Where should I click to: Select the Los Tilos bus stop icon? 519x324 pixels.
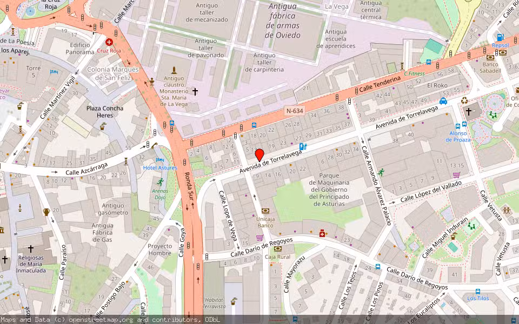coord(477,291)
